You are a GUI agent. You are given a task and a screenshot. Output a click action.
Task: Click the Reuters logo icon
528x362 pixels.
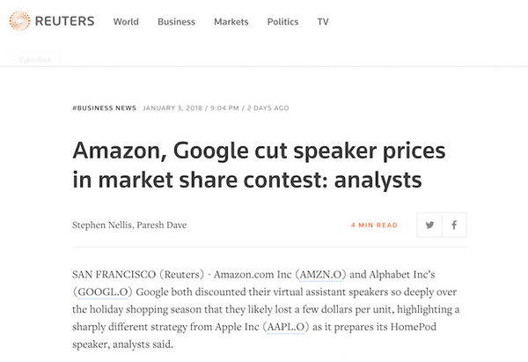[19, 21]
